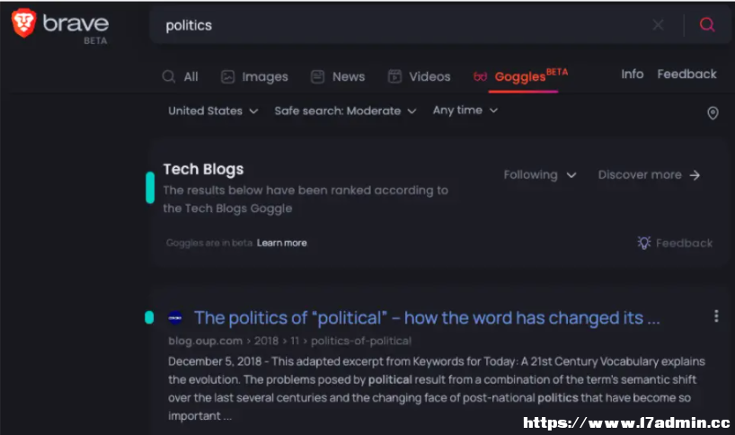The image size is (735, 435).
Task: Open the Safe search: Moderate dropdown
Action: (345, 111)
